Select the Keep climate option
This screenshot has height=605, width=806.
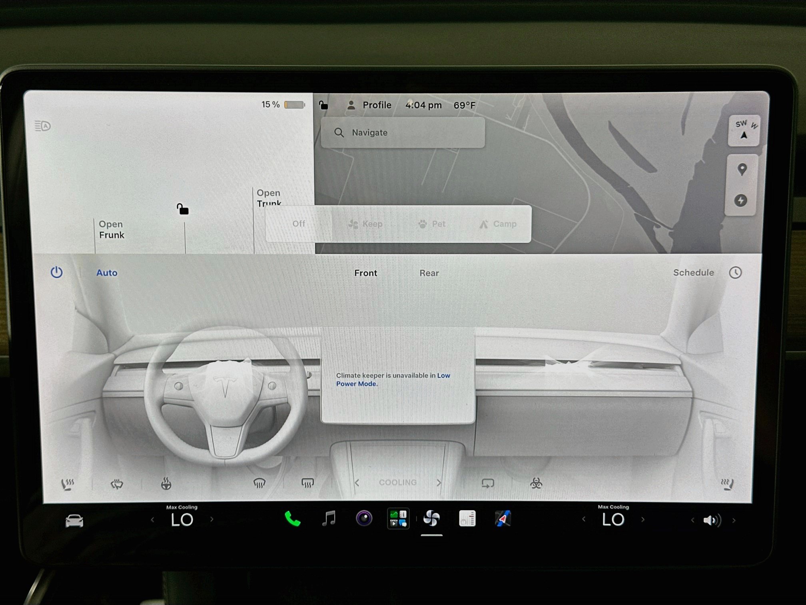click(365, 224)
